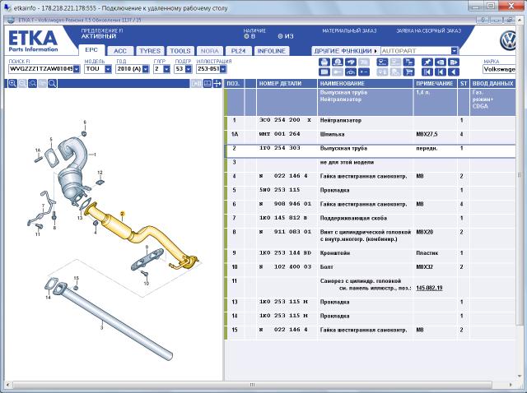Select the 'В' availability radio button
527x393 pixels.
coord(246,36)
